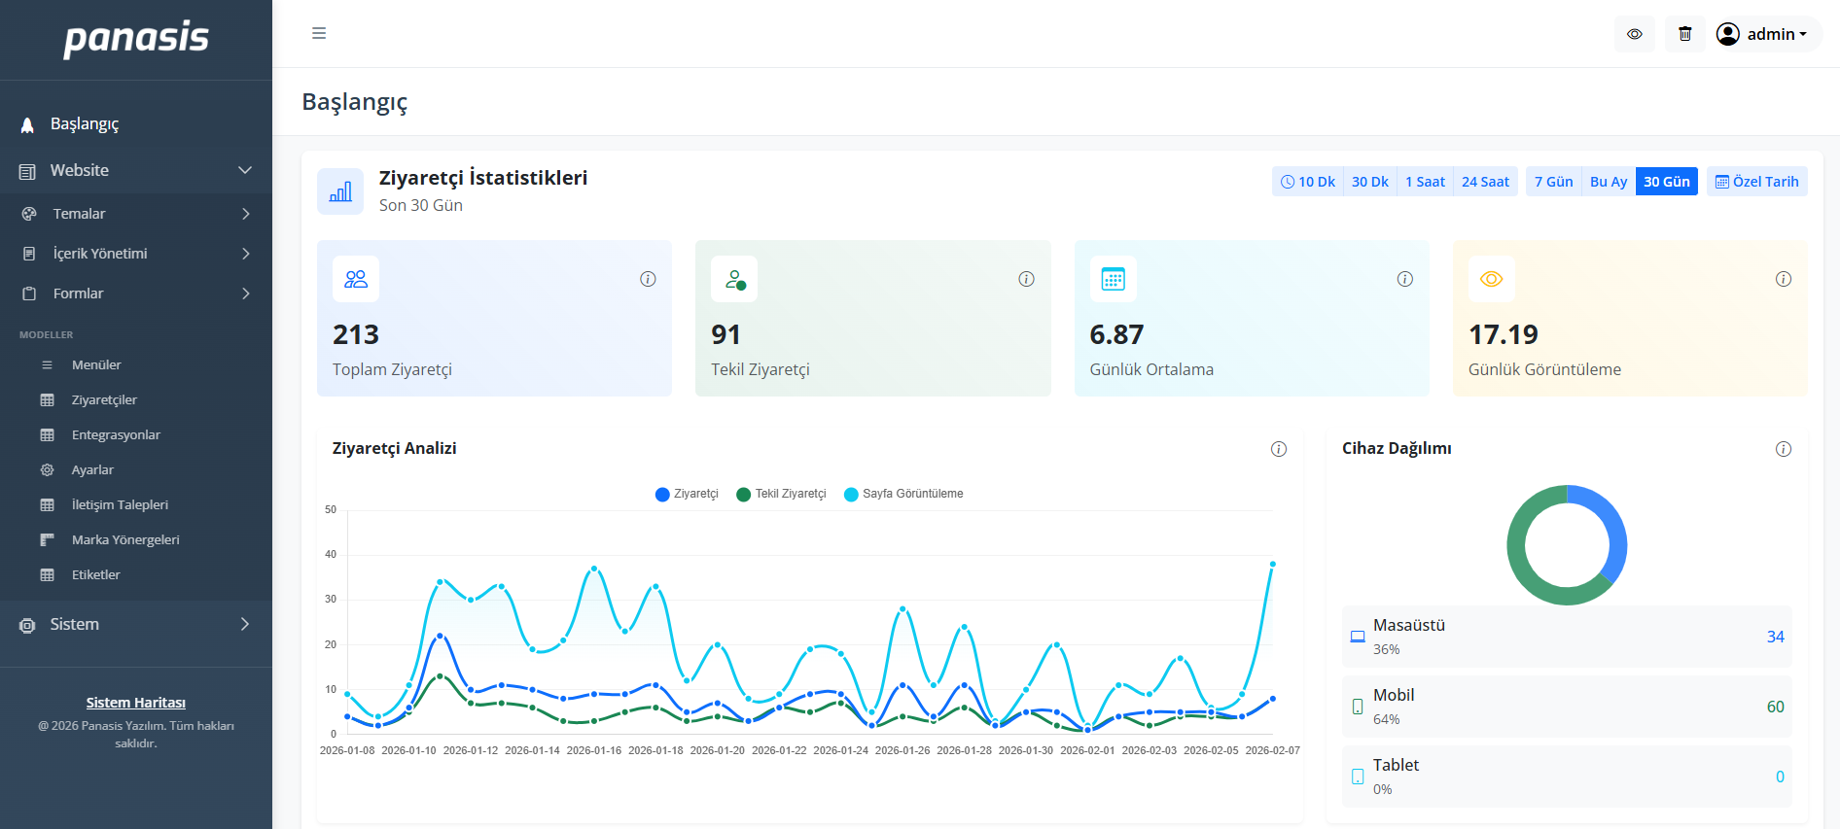
Task: Click the hamburger menu icon in header
Action: tap(319, 33)
